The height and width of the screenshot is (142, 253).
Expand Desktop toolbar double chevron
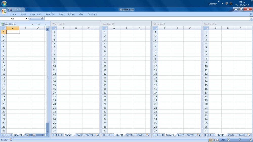click(219, 2)
